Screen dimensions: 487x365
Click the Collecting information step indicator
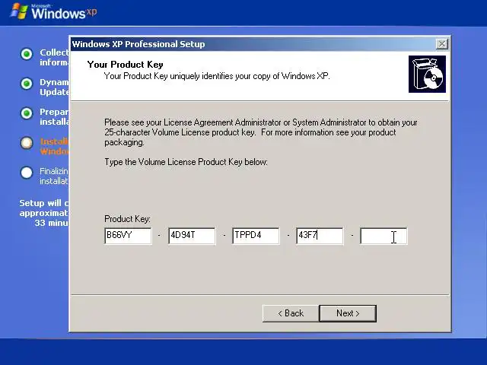click(x=27, y=54)
